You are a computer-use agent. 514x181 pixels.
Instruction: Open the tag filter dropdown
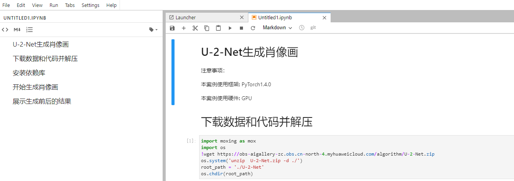[x=153, y=30]
